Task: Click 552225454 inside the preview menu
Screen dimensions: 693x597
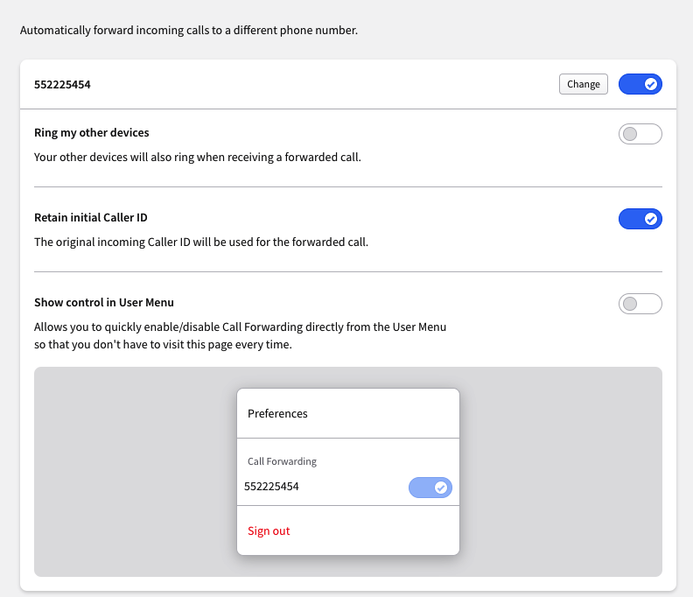Action: click(x=271, y=487)
